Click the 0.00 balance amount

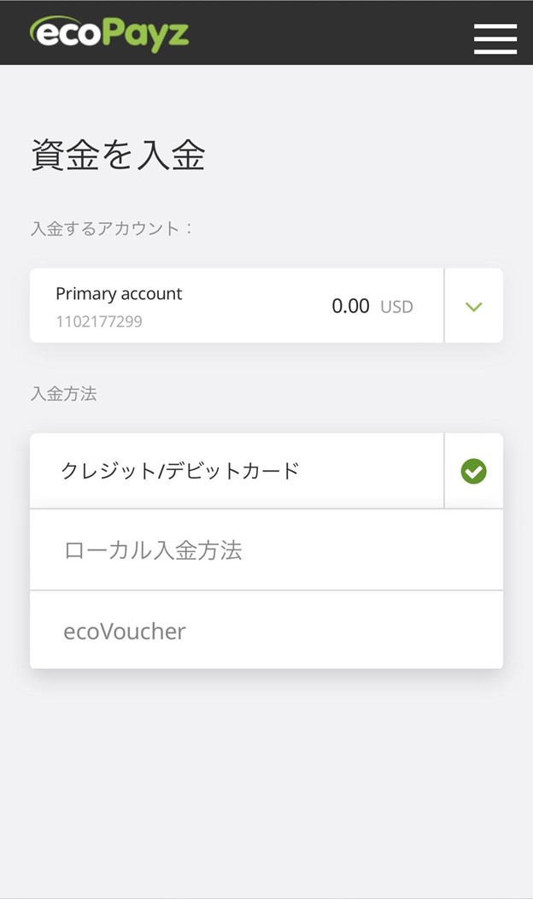(x=350, y=306)
